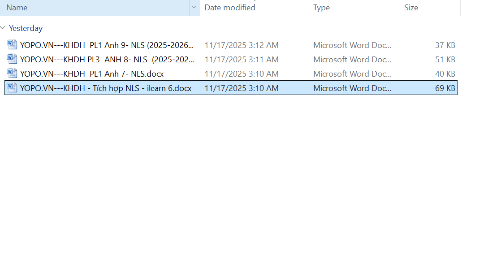This screenshot has height=260, width=501.
Task: Click the 51 KB size cell
Action: coord(445,60)
